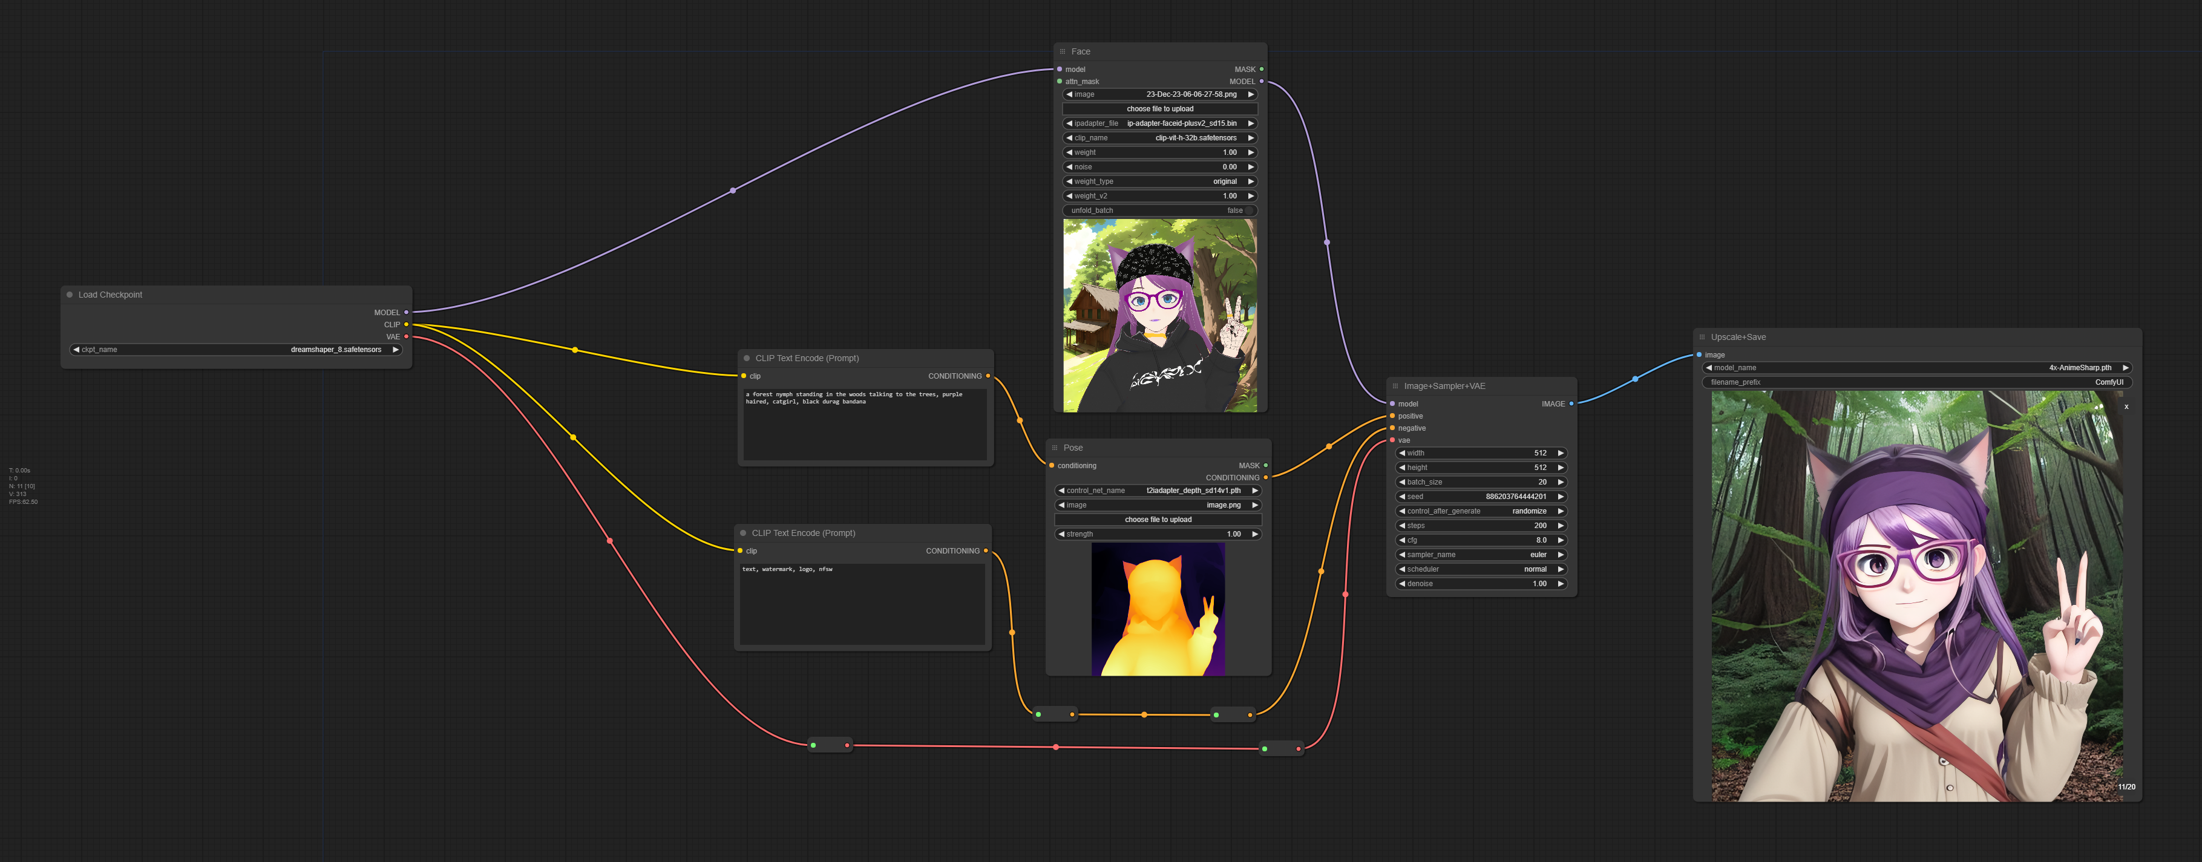2202x862 pixels.
Task: Toggle the unfold_batch switch
Action: pos(1248,210)
